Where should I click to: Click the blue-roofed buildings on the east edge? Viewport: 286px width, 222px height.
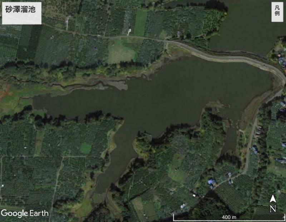(282, 60)
